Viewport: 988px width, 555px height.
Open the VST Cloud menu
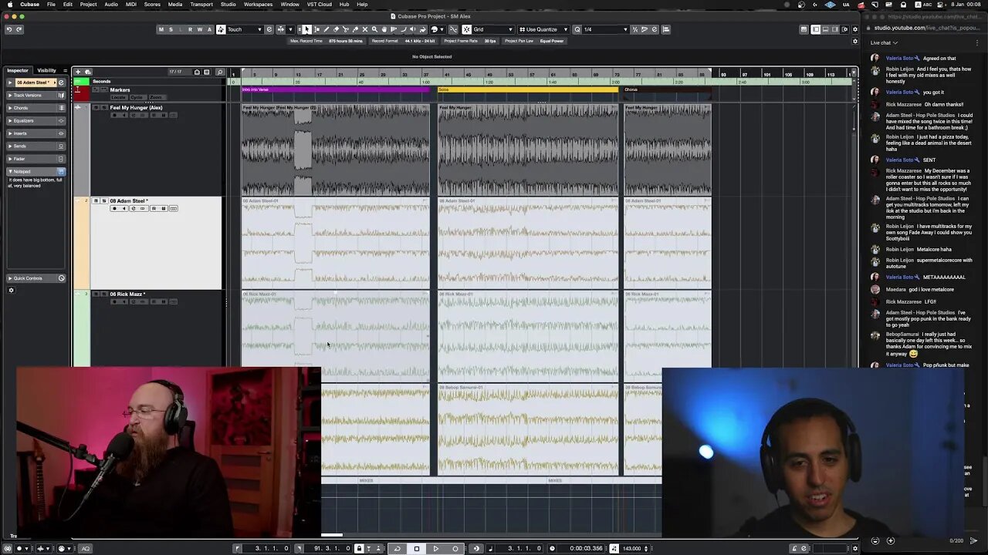point(319,4)
